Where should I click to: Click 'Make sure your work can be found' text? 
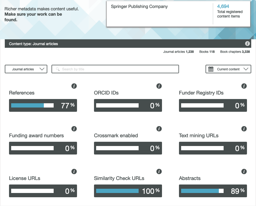33,17
